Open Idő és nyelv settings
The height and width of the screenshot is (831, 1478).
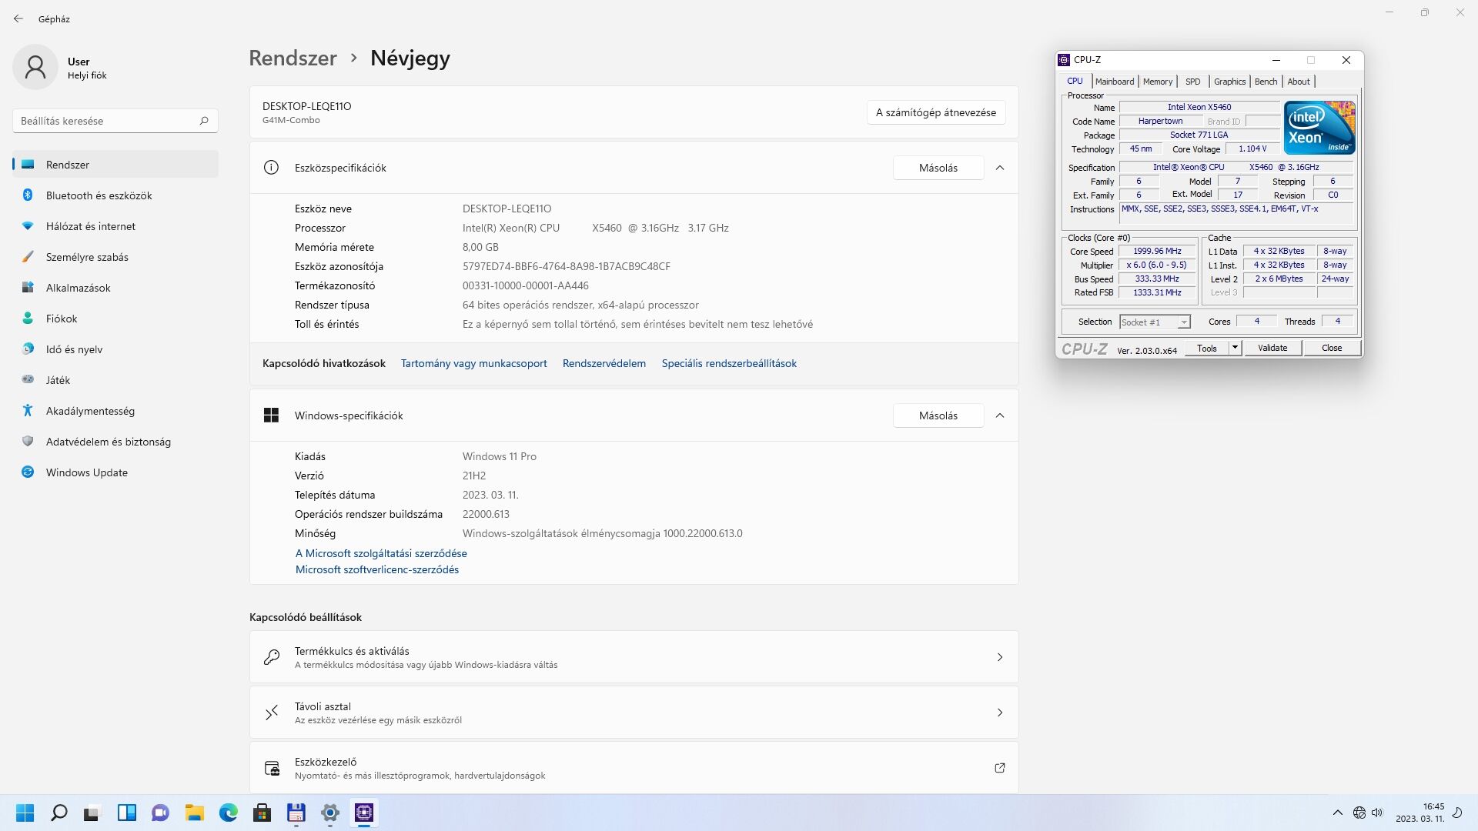tap(115, 349)
